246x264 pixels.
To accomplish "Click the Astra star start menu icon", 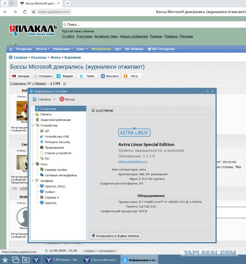I will (5, 260).
